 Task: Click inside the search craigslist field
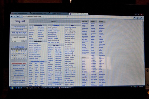[x=19, y=39]
